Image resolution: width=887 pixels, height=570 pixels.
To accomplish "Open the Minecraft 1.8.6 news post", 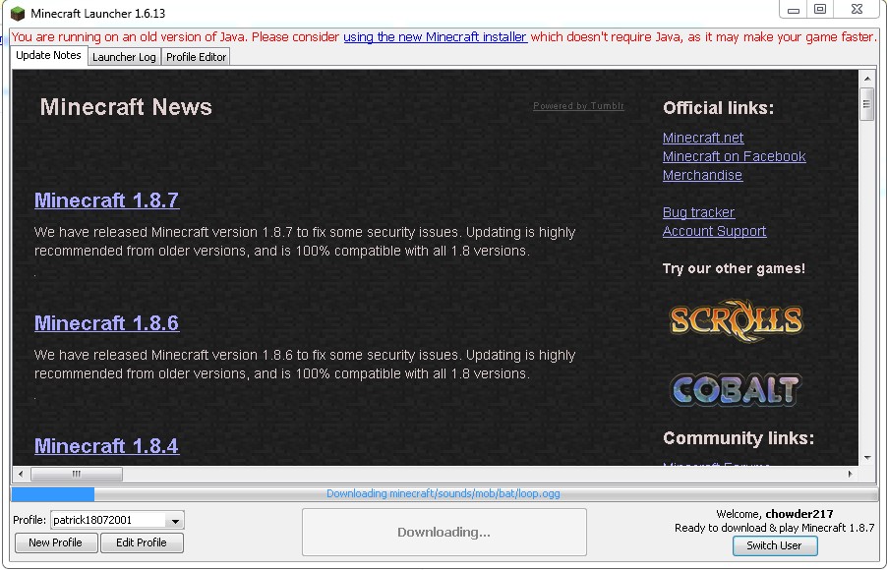I will (107, 323).
